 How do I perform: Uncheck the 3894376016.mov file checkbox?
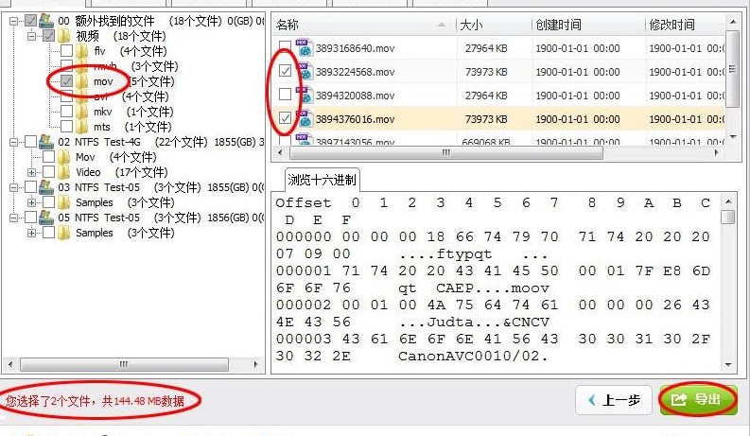[285, 117]
